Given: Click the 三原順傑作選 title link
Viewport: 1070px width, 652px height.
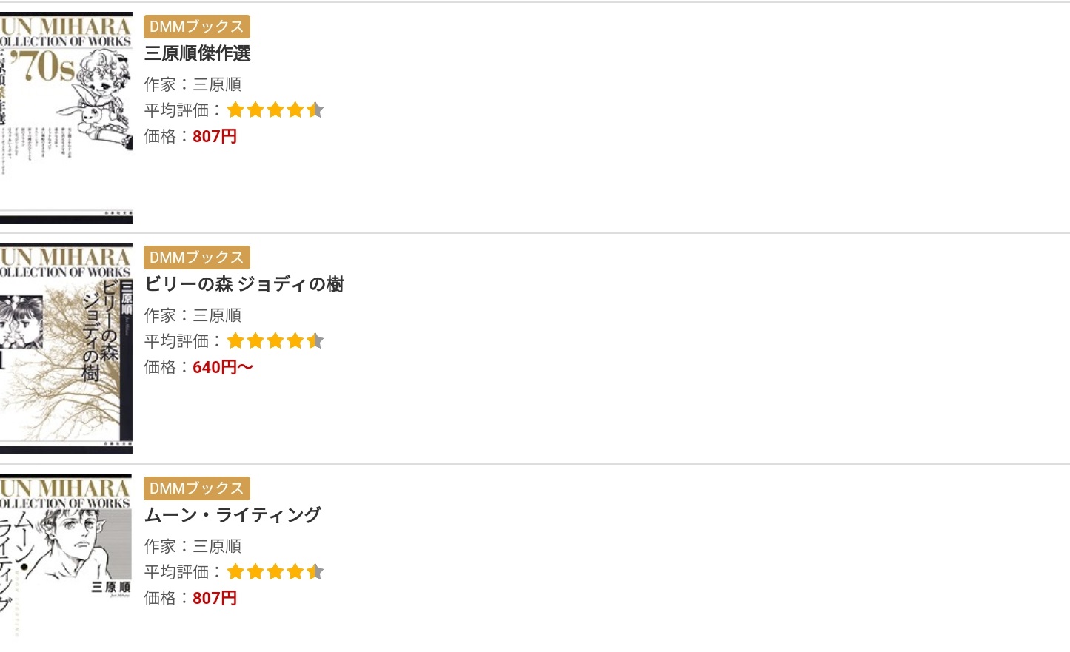Looking at the screenshot, I should 198,53.
